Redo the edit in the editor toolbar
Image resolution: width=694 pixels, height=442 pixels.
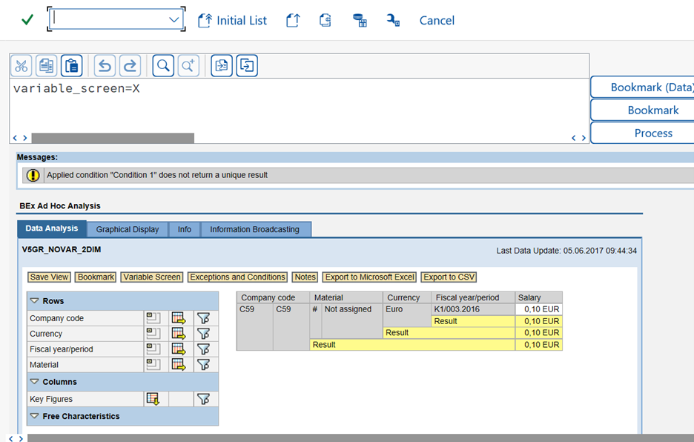tap(130, 66)
